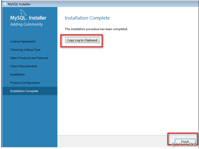
Task: Click the Installation Complete heading
Action: pos(87,18)
